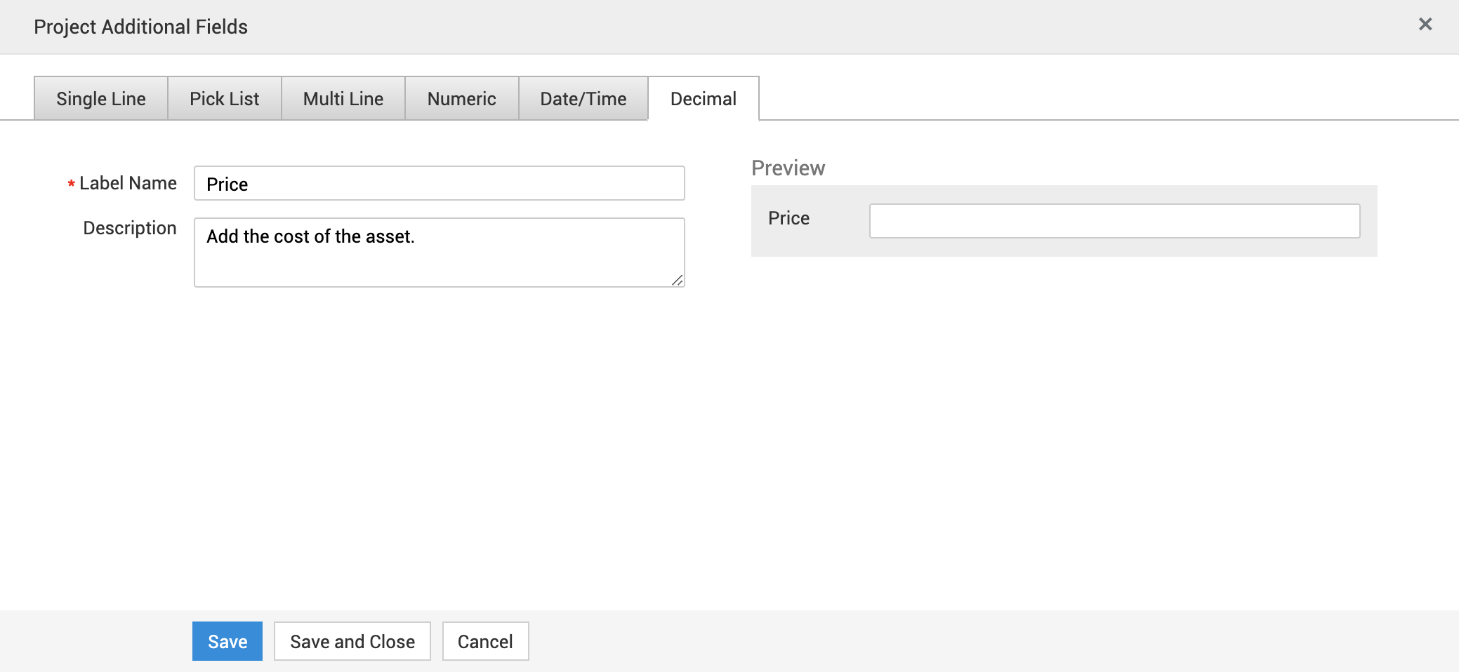Click the Price label in preview panel
This screenshot has width=1459, height=672.
point(788,218)
